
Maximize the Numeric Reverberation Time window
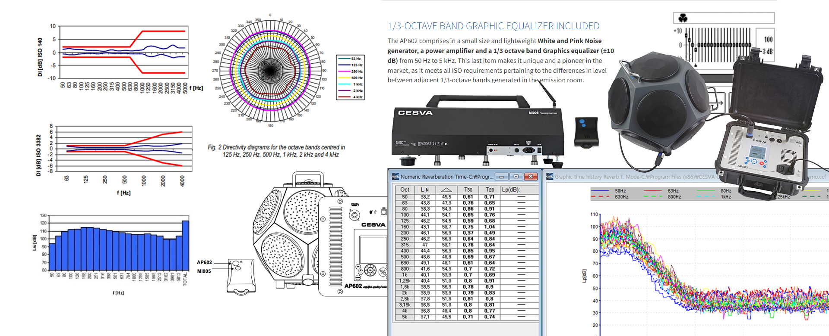click(516, 177)
